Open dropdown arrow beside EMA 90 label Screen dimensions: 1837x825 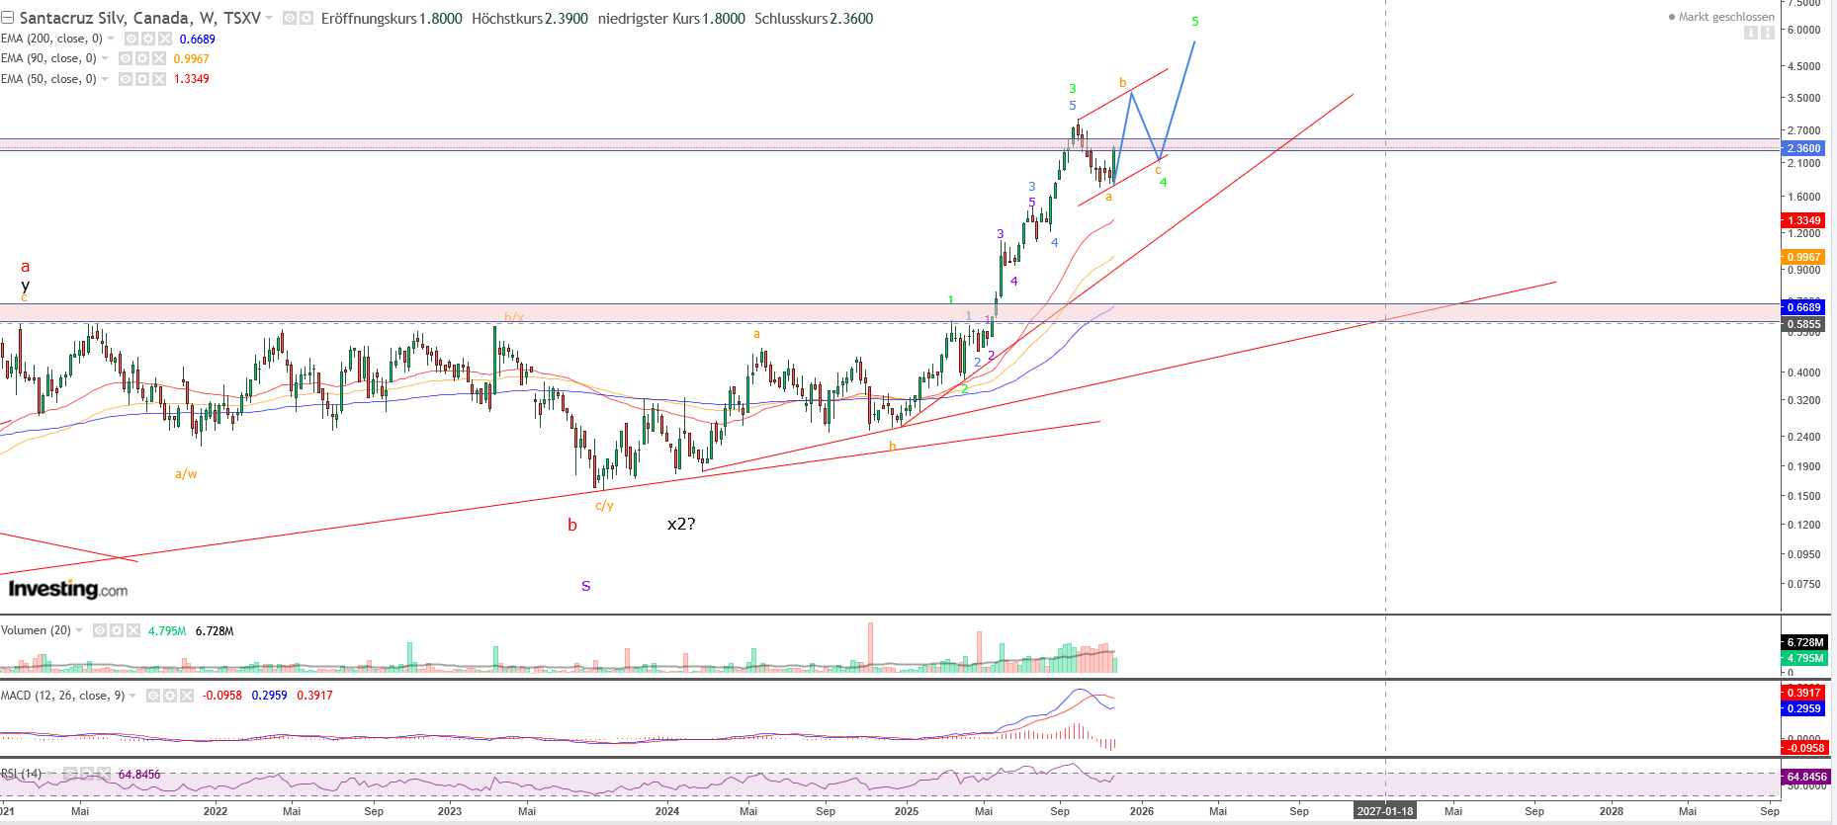(106, 58)
